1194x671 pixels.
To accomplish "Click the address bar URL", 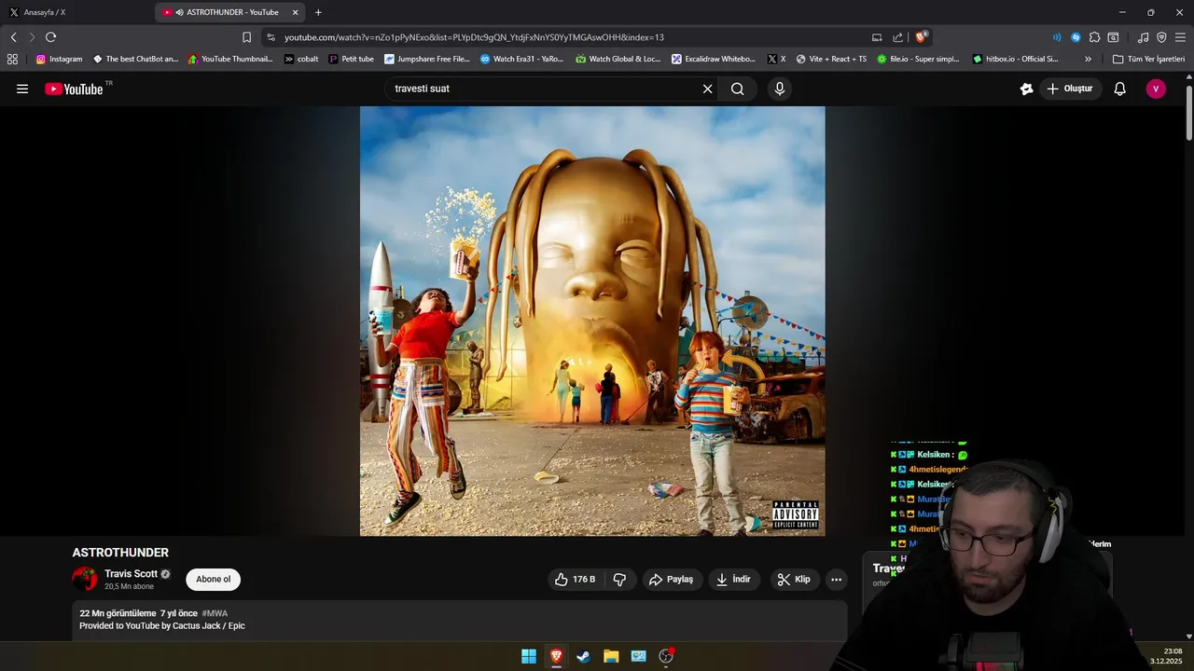I will [x=474, y=37].
